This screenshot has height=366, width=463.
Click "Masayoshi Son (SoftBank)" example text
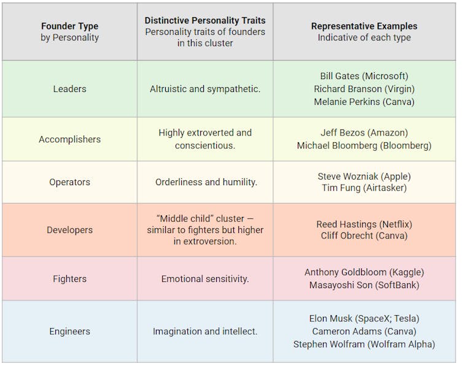click(x=364, y=285)
